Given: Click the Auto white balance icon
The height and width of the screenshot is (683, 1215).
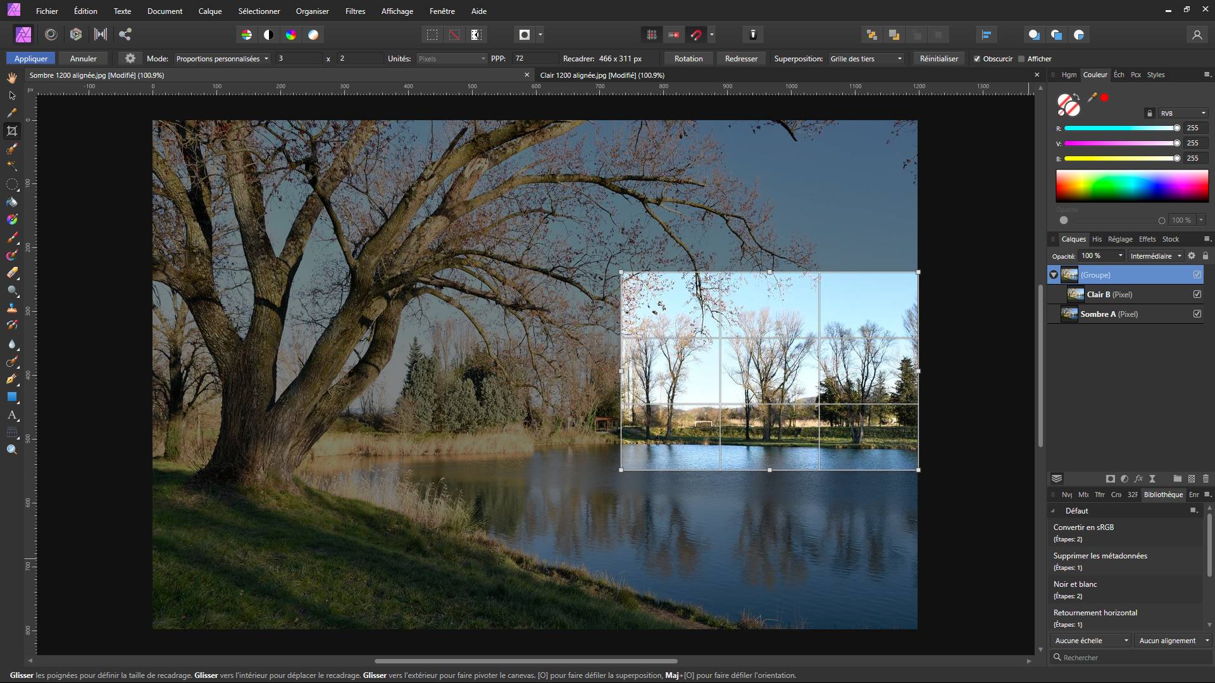Looking at the screenshot, I should click(313, 35).
